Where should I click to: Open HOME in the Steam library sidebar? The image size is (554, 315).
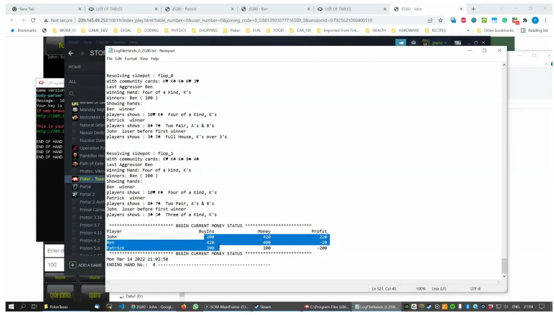[x=75, y=67]
